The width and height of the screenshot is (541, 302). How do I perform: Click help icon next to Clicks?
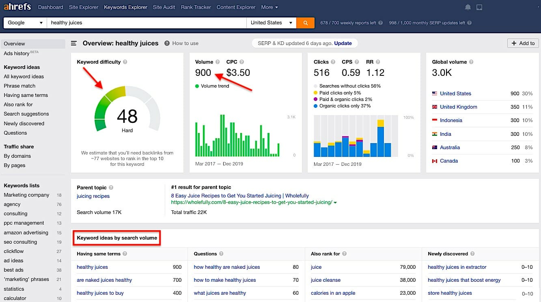333,62
